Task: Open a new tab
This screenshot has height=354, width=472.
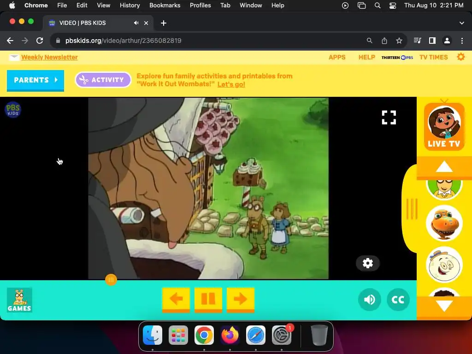Action: (x=164, y=23)
